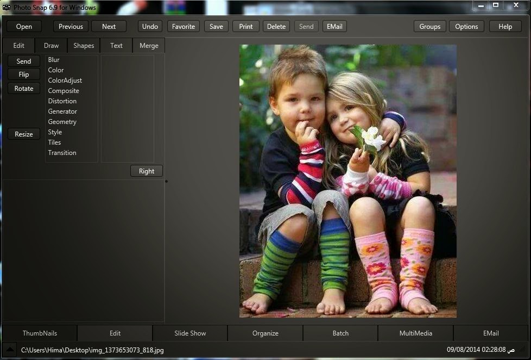531x360 pixels.
Task: Switch to the Merge tab
Action: (149, 46)
